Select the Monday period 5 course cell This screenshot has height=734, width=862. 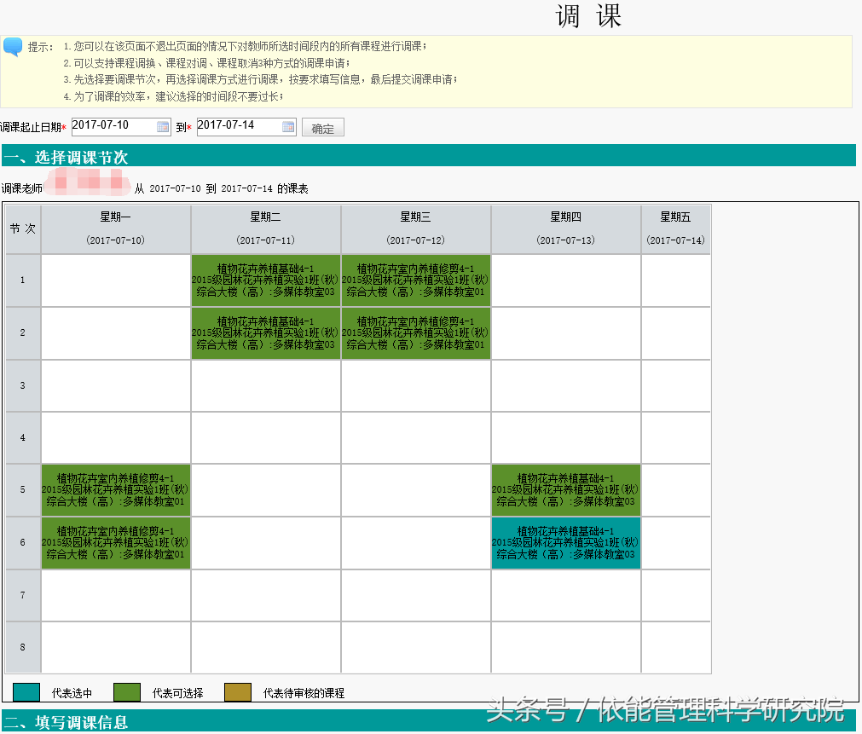[115, 490]
